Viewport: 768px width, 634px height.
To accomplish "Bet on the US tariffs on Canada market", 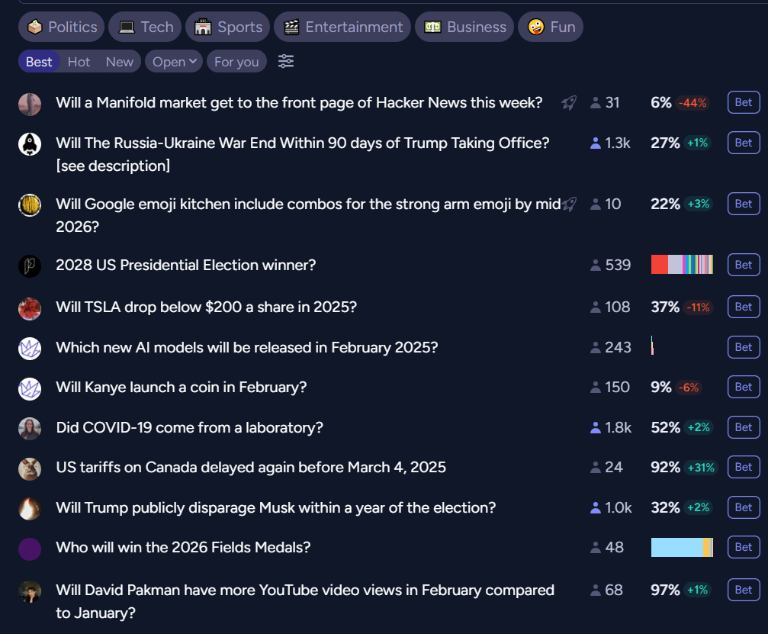I will coord(744,467).
